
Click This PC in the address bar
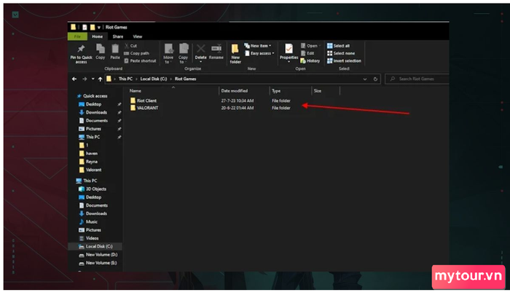[125, 79]
